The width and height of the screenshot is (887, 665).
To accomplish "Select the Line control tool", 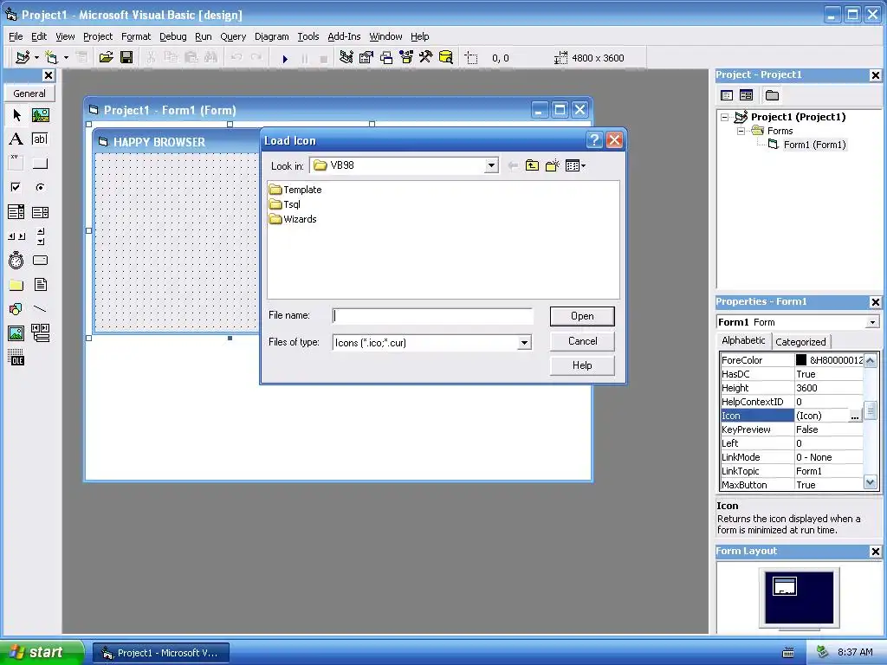I will click(40, 309).
